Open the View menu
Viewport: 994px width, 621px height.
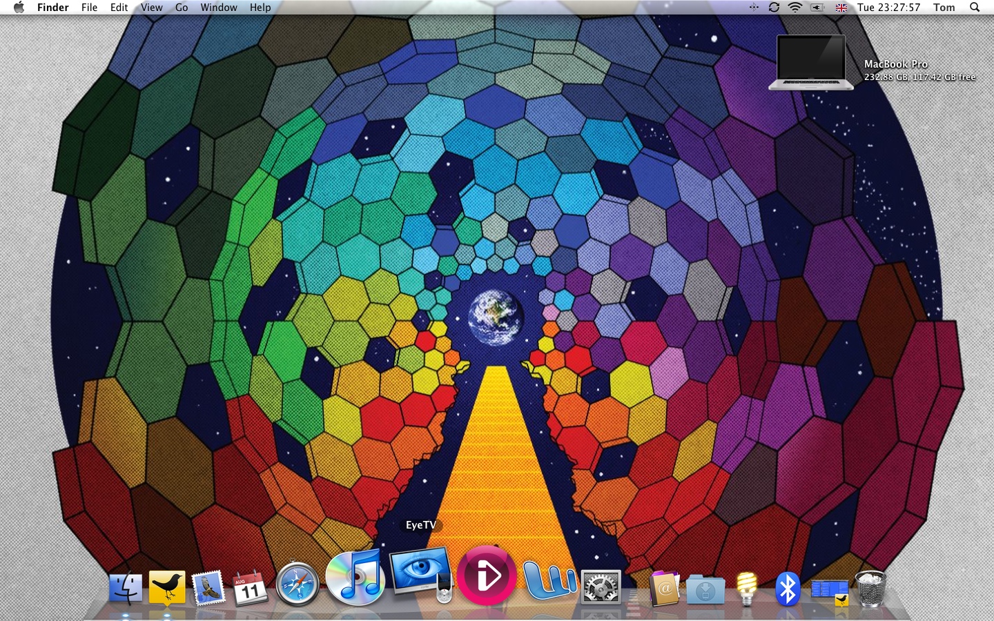point(152,8)
